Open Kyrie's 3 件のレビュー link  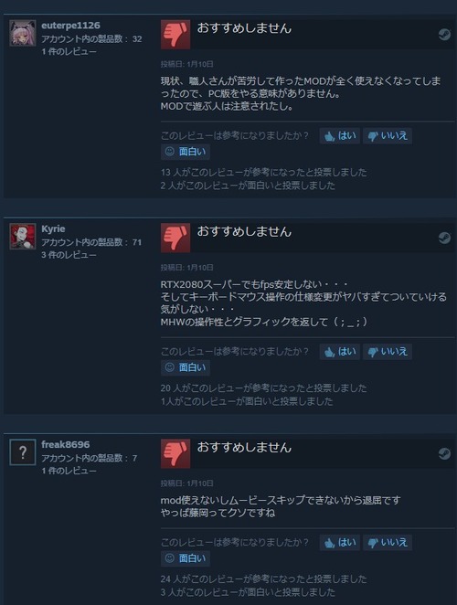[x=69, y=255]
